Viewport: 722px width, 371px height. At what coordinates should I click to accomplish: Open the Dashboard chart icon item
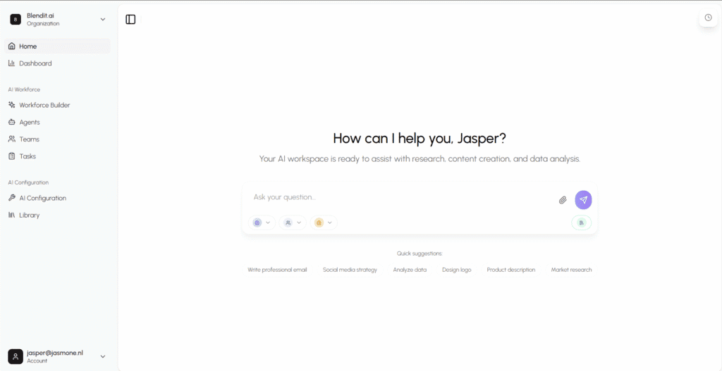click(x=58, y=63)
